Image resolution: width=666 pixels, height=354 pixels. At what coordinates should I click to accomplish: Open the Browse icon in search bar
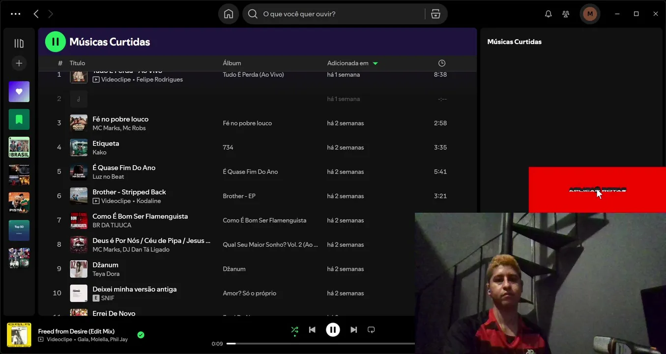tap(435, 14)
